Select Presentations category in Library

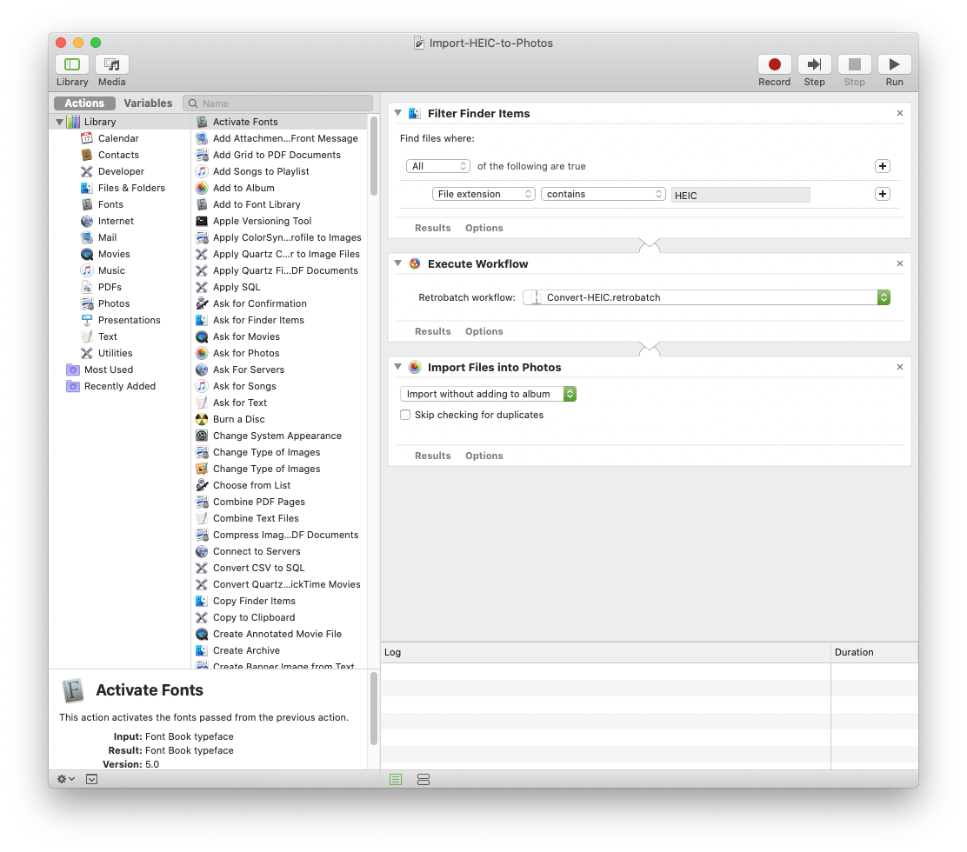pyautogui.click(x=129, y=320)
